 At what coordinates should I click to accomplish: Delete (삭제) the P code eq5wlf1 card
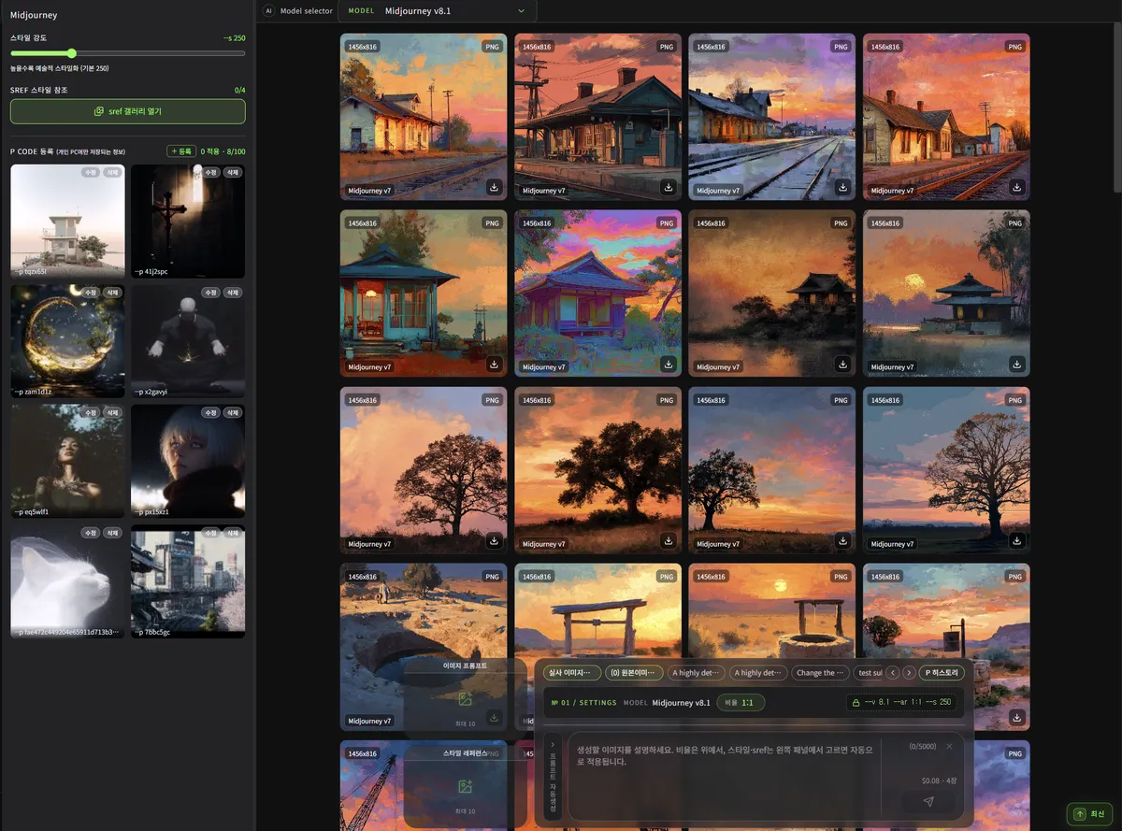pyautogui.click(x=112, y=412)
